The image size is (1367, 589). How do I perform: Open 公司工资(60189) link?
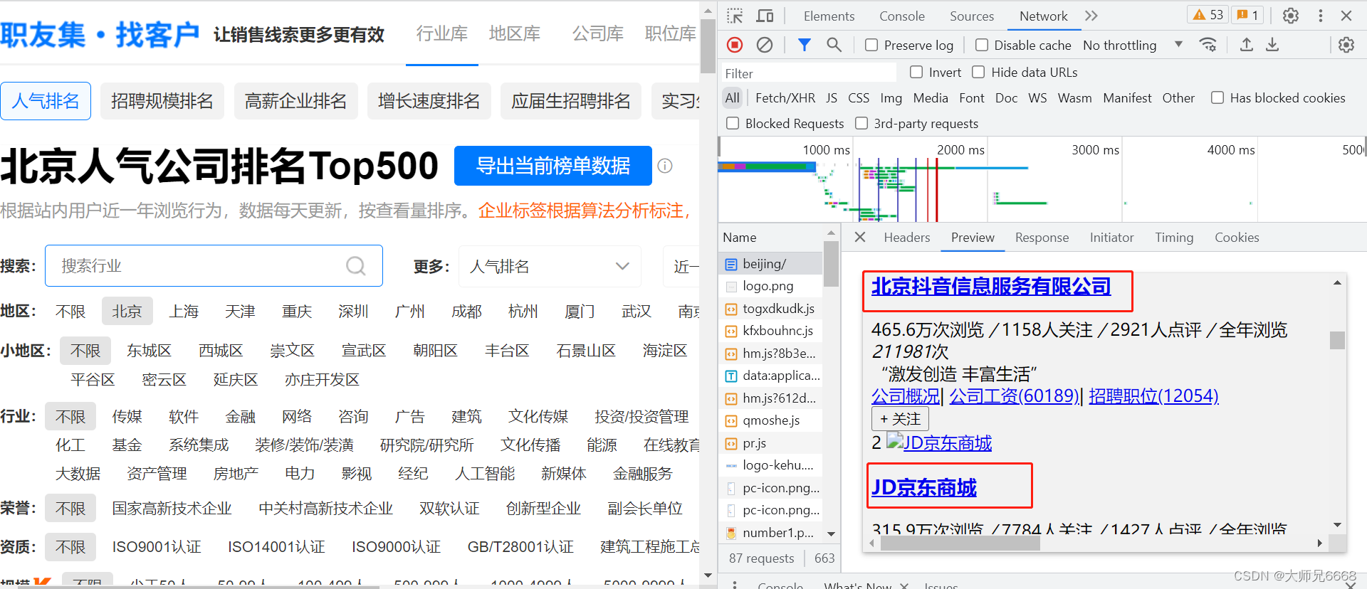pyautogui.click(x=1014, y=396)
